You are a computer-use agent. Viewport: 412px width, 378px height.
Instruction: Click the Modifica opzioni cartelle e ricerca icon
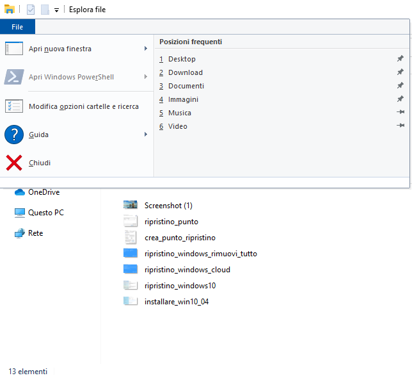click(14, 106)
